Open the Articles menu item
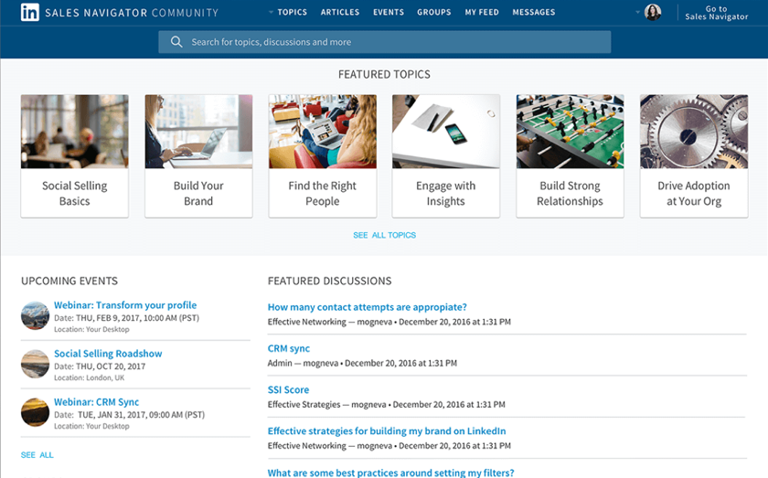This screenshot has height=478, width=768. point(340,12)
